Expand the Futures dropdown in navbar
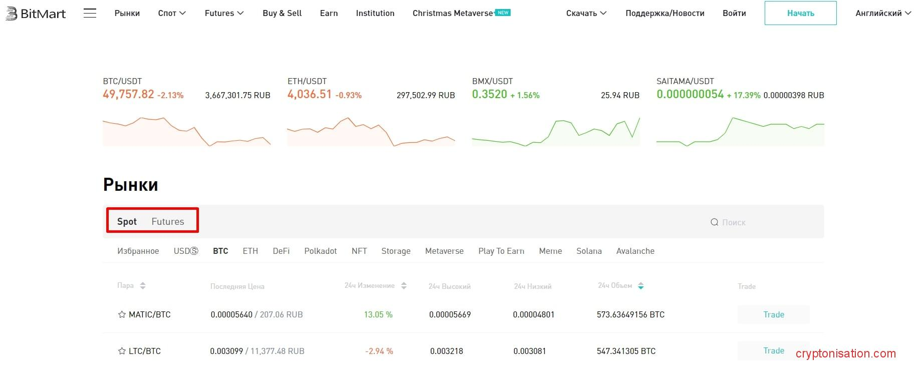Viewport: 916px width, 368px height. click(224, 13)
